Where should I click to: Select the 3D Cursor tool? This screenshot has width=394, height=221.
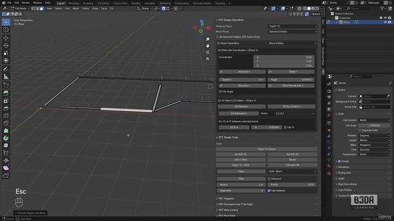point(6,29)
